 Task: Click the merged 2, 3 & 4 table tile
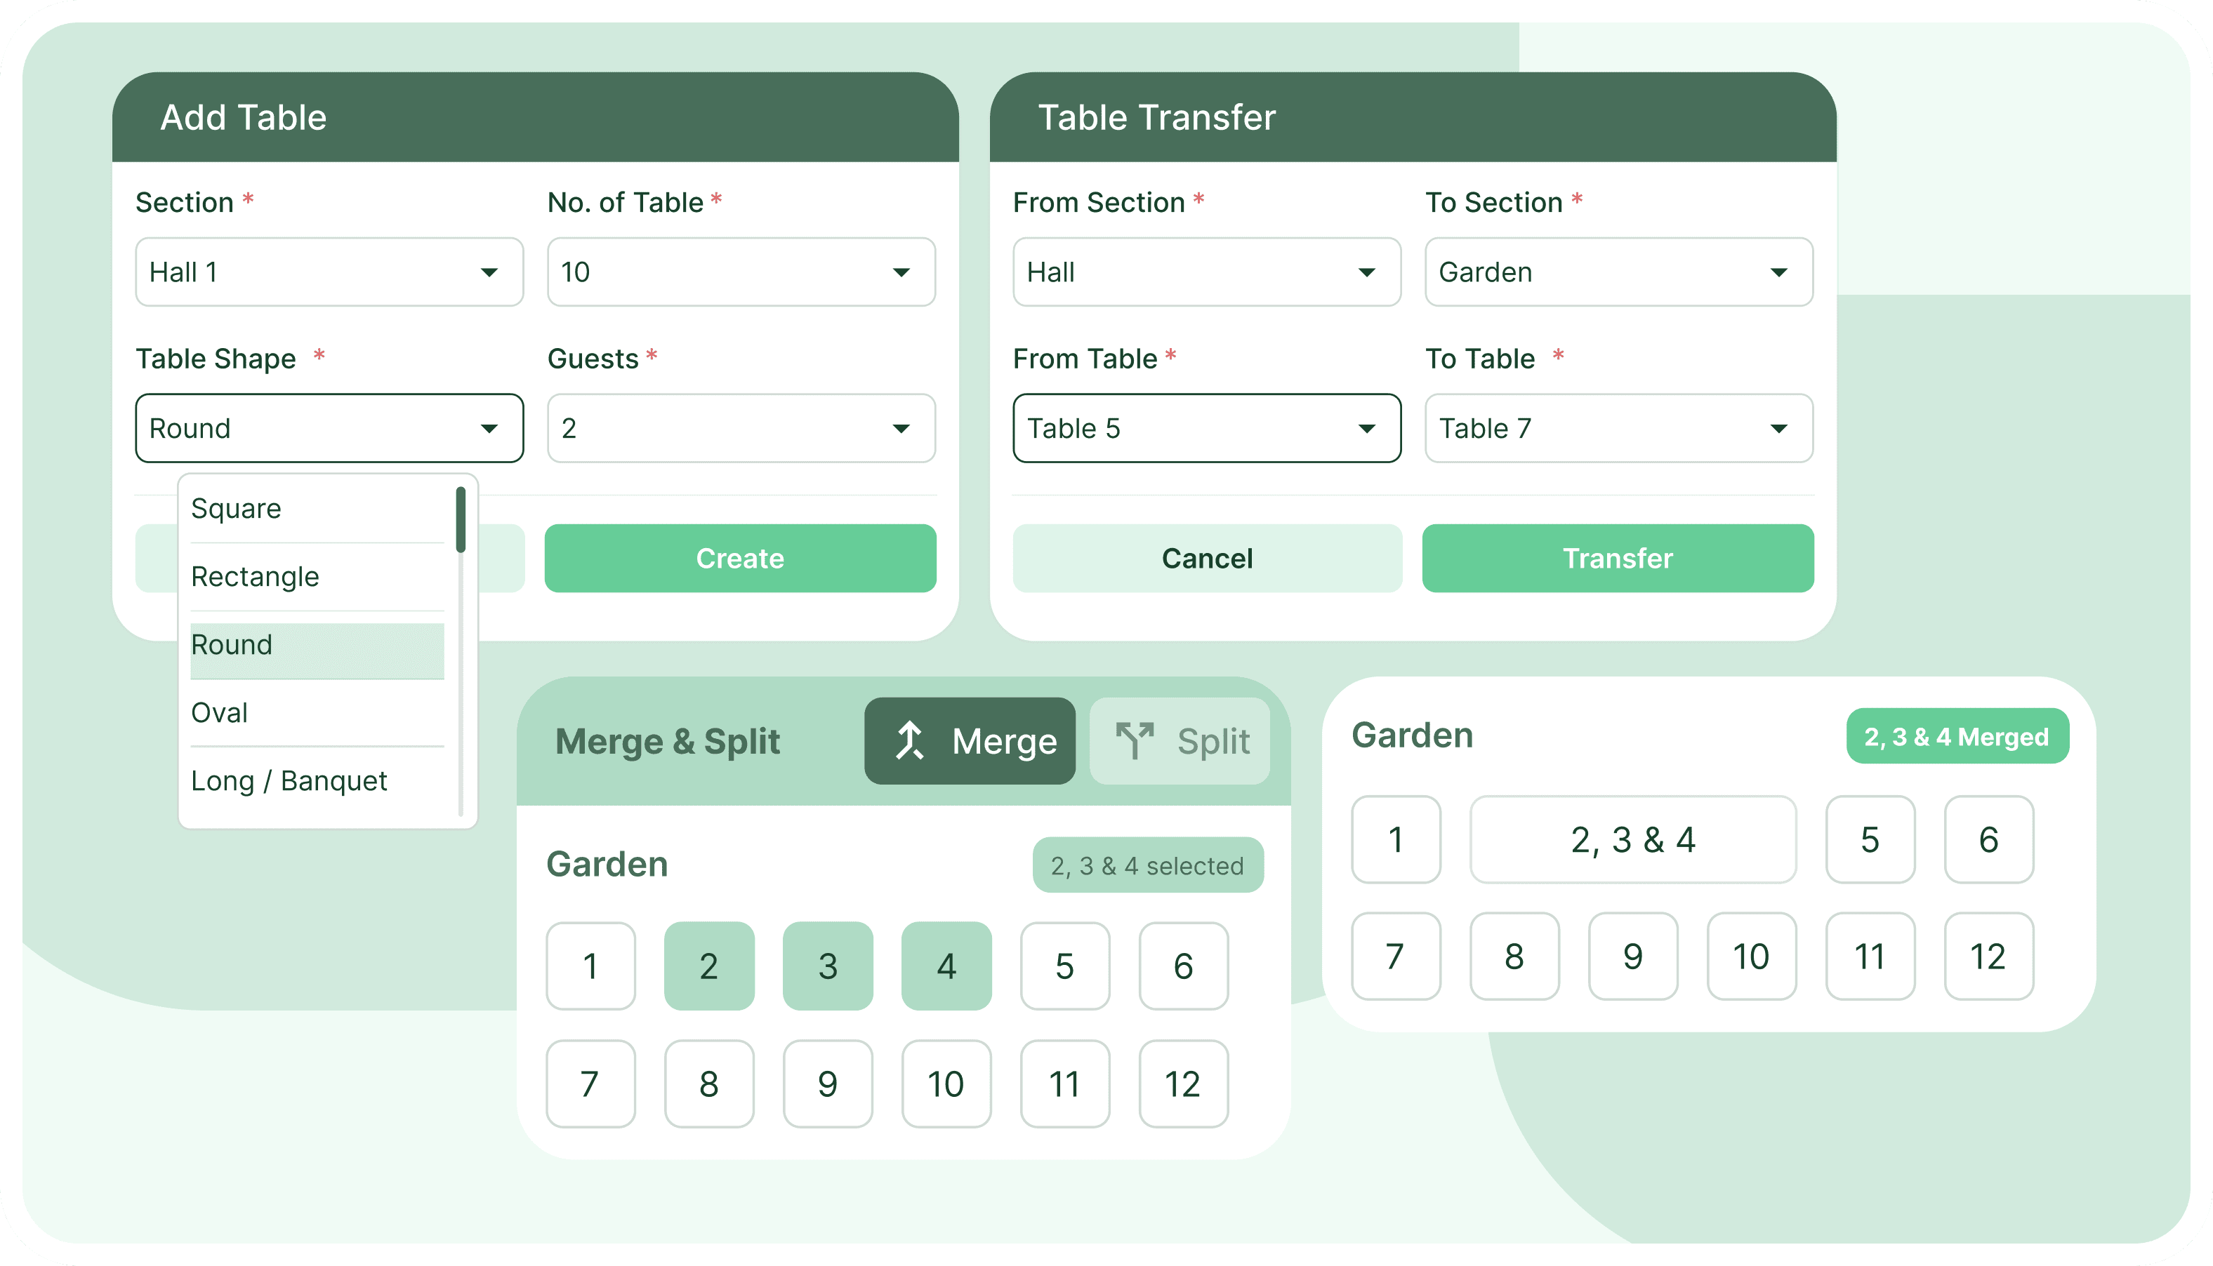click(x=1632, y=839)
